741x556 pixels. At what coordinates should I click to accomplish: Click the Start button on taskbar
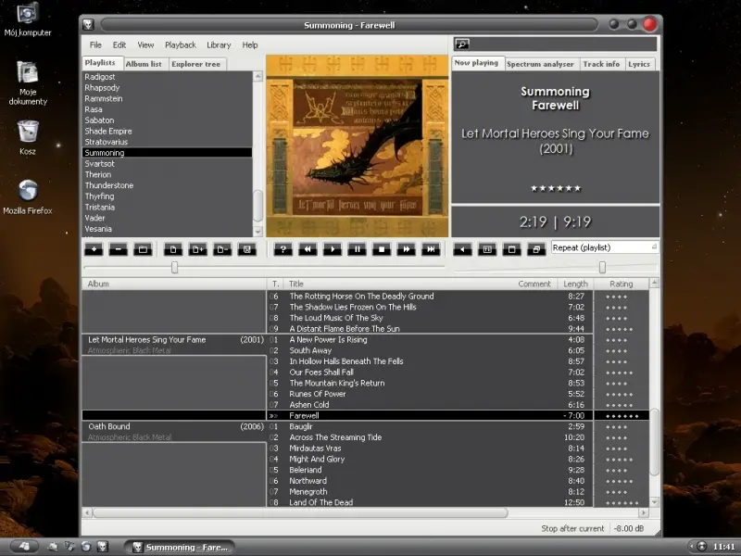coord(24,547)
